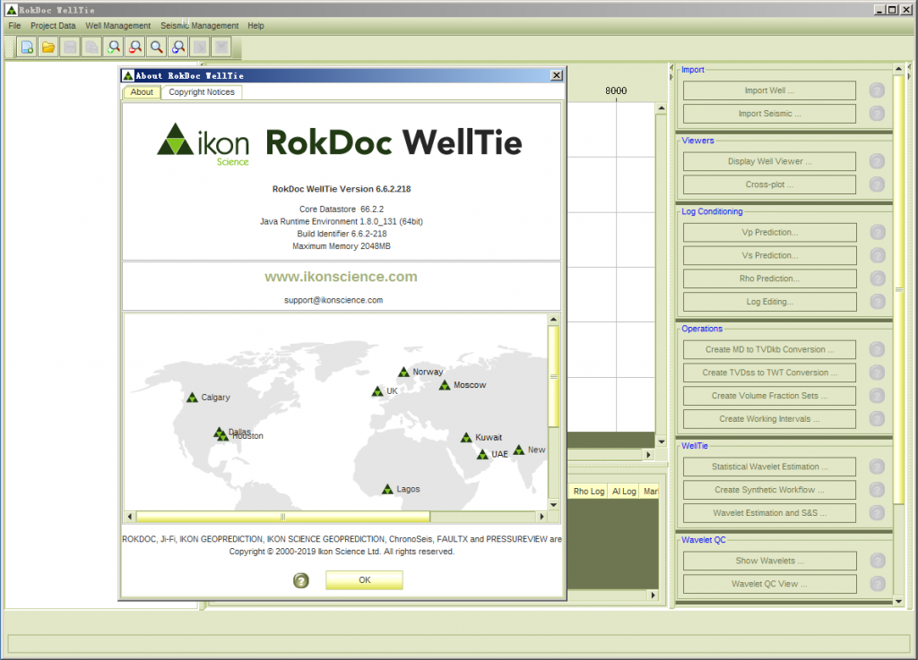This screenshot has height=660, width=918.
Task: Switch to the Copyright Notices tab
Action: (202, 92)
